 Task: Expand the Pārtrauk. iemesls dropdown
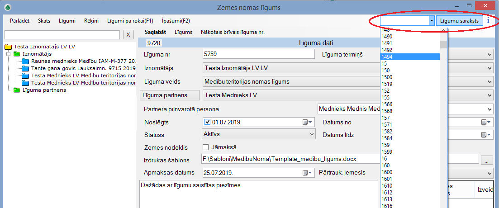(490, 173)
